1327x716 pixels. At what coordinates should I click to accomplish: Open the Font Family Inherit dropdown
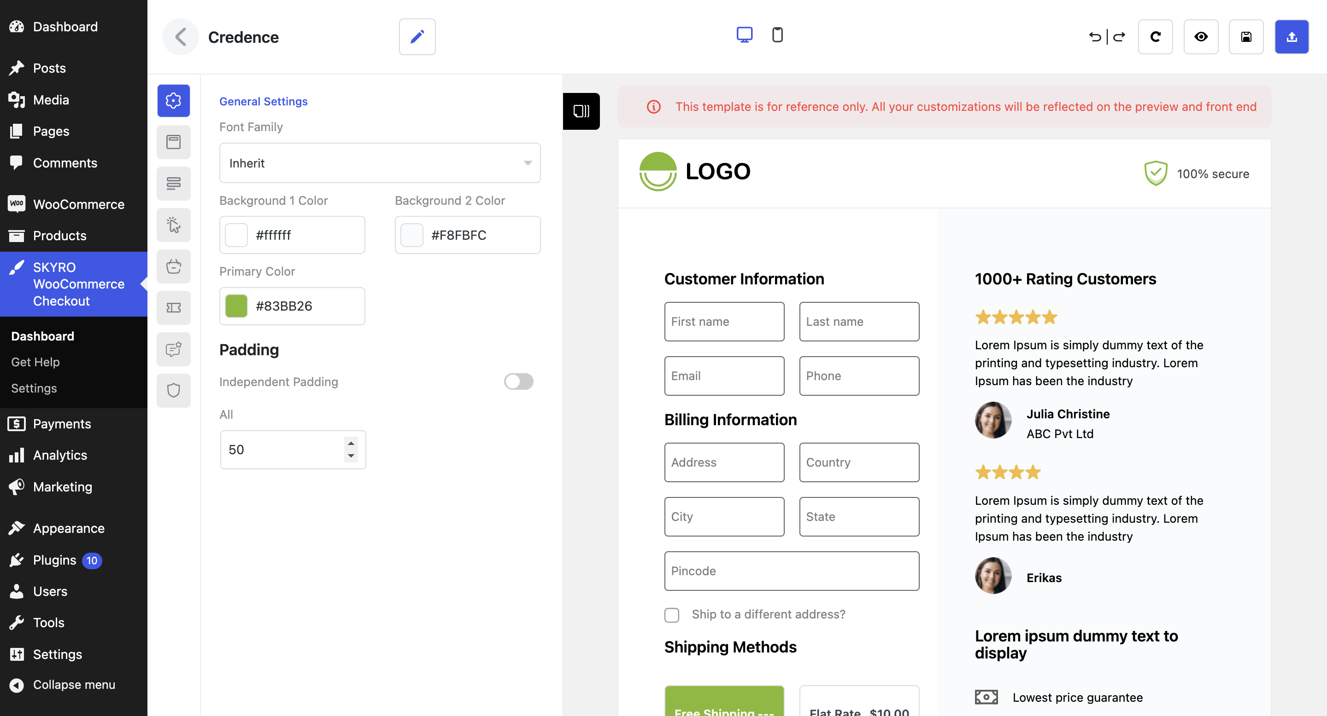tap(380, 163)
